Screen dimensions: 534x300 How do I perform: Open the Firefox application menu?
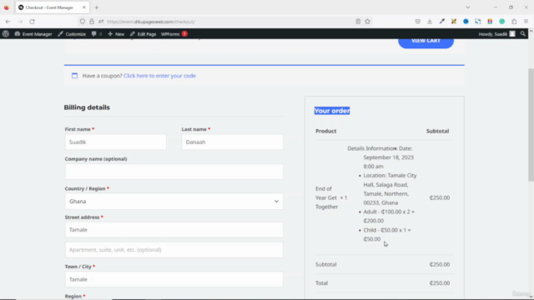[526, 22]
